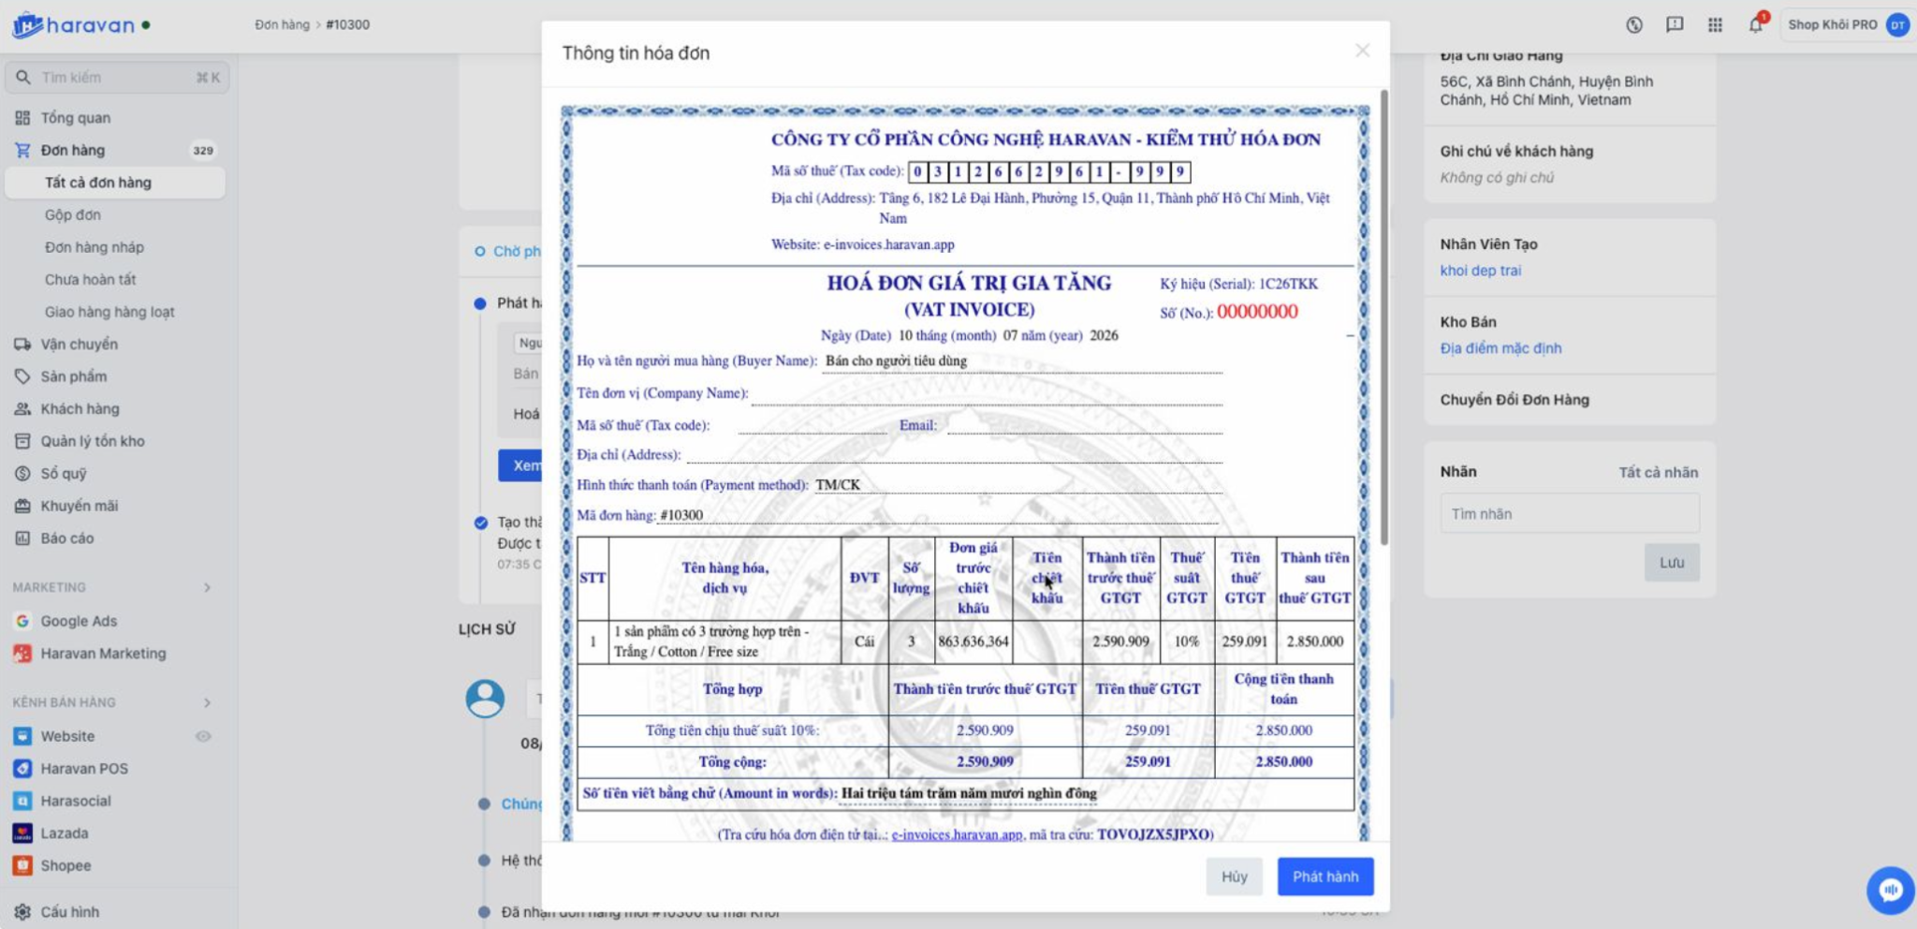The width and height of the screenshot is (1917, 929).
Task: Click the Khách hàng people icon
Action: pyautogui.click(x=22, y=409)
